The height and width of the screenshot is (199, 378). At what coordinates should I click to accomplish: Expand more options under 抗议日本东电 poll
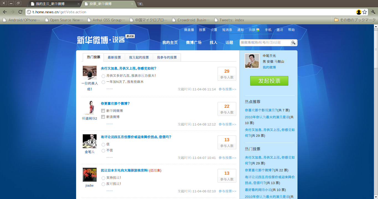pos(110,190)
